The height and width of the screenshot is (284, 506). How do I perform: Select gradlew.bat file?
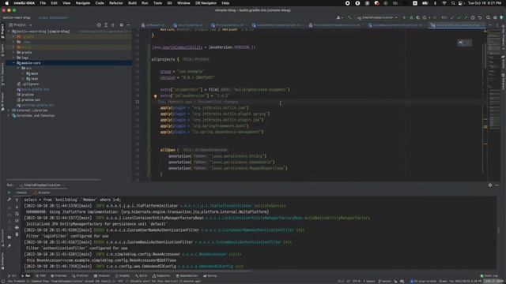click(x=28, y=100)
